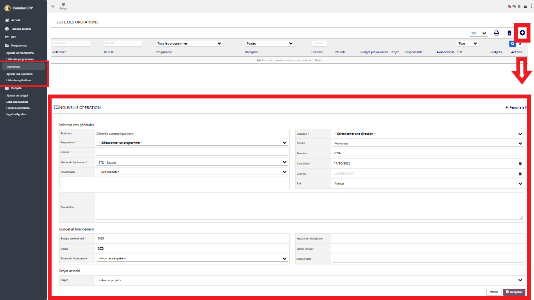This screenshot has height=300, width=534.
Task: Click the Budget prévisionnel amount field
Action: pyautogui.click(x=192, y=238)
